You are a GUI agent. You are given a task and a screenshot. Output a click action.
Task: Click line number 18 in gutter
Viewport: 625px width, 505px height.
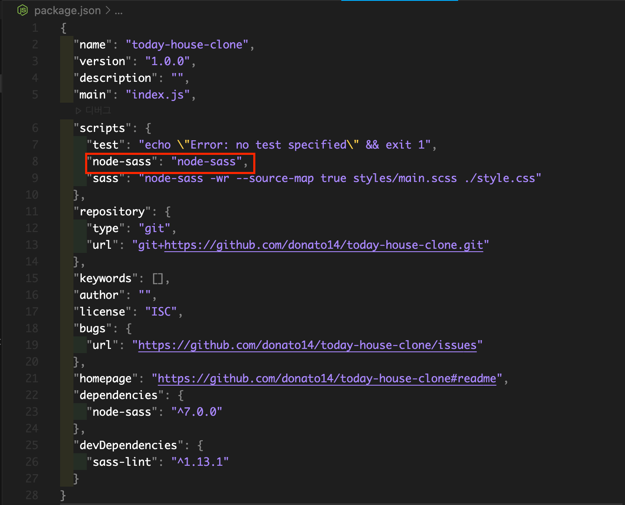click(x=32, y=328)
